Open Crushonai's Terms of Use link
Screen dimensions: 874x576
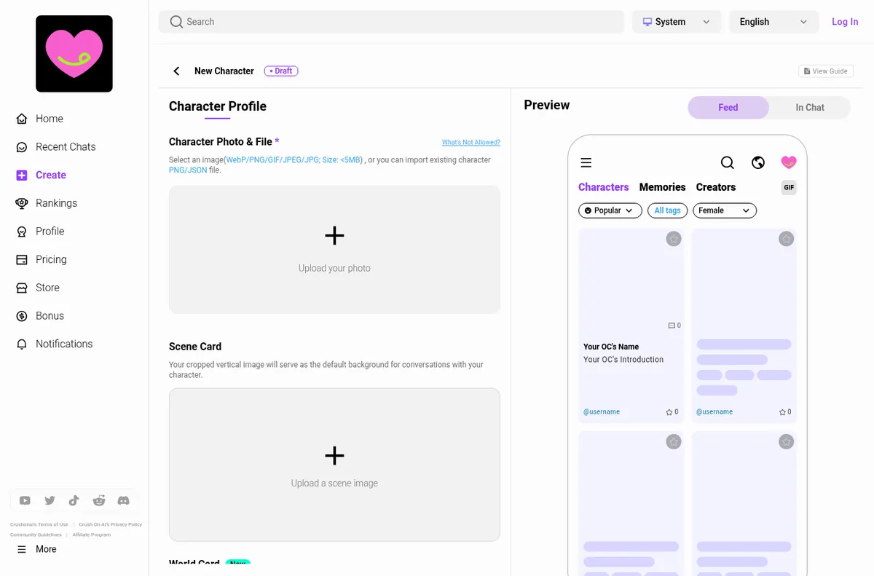39,524
